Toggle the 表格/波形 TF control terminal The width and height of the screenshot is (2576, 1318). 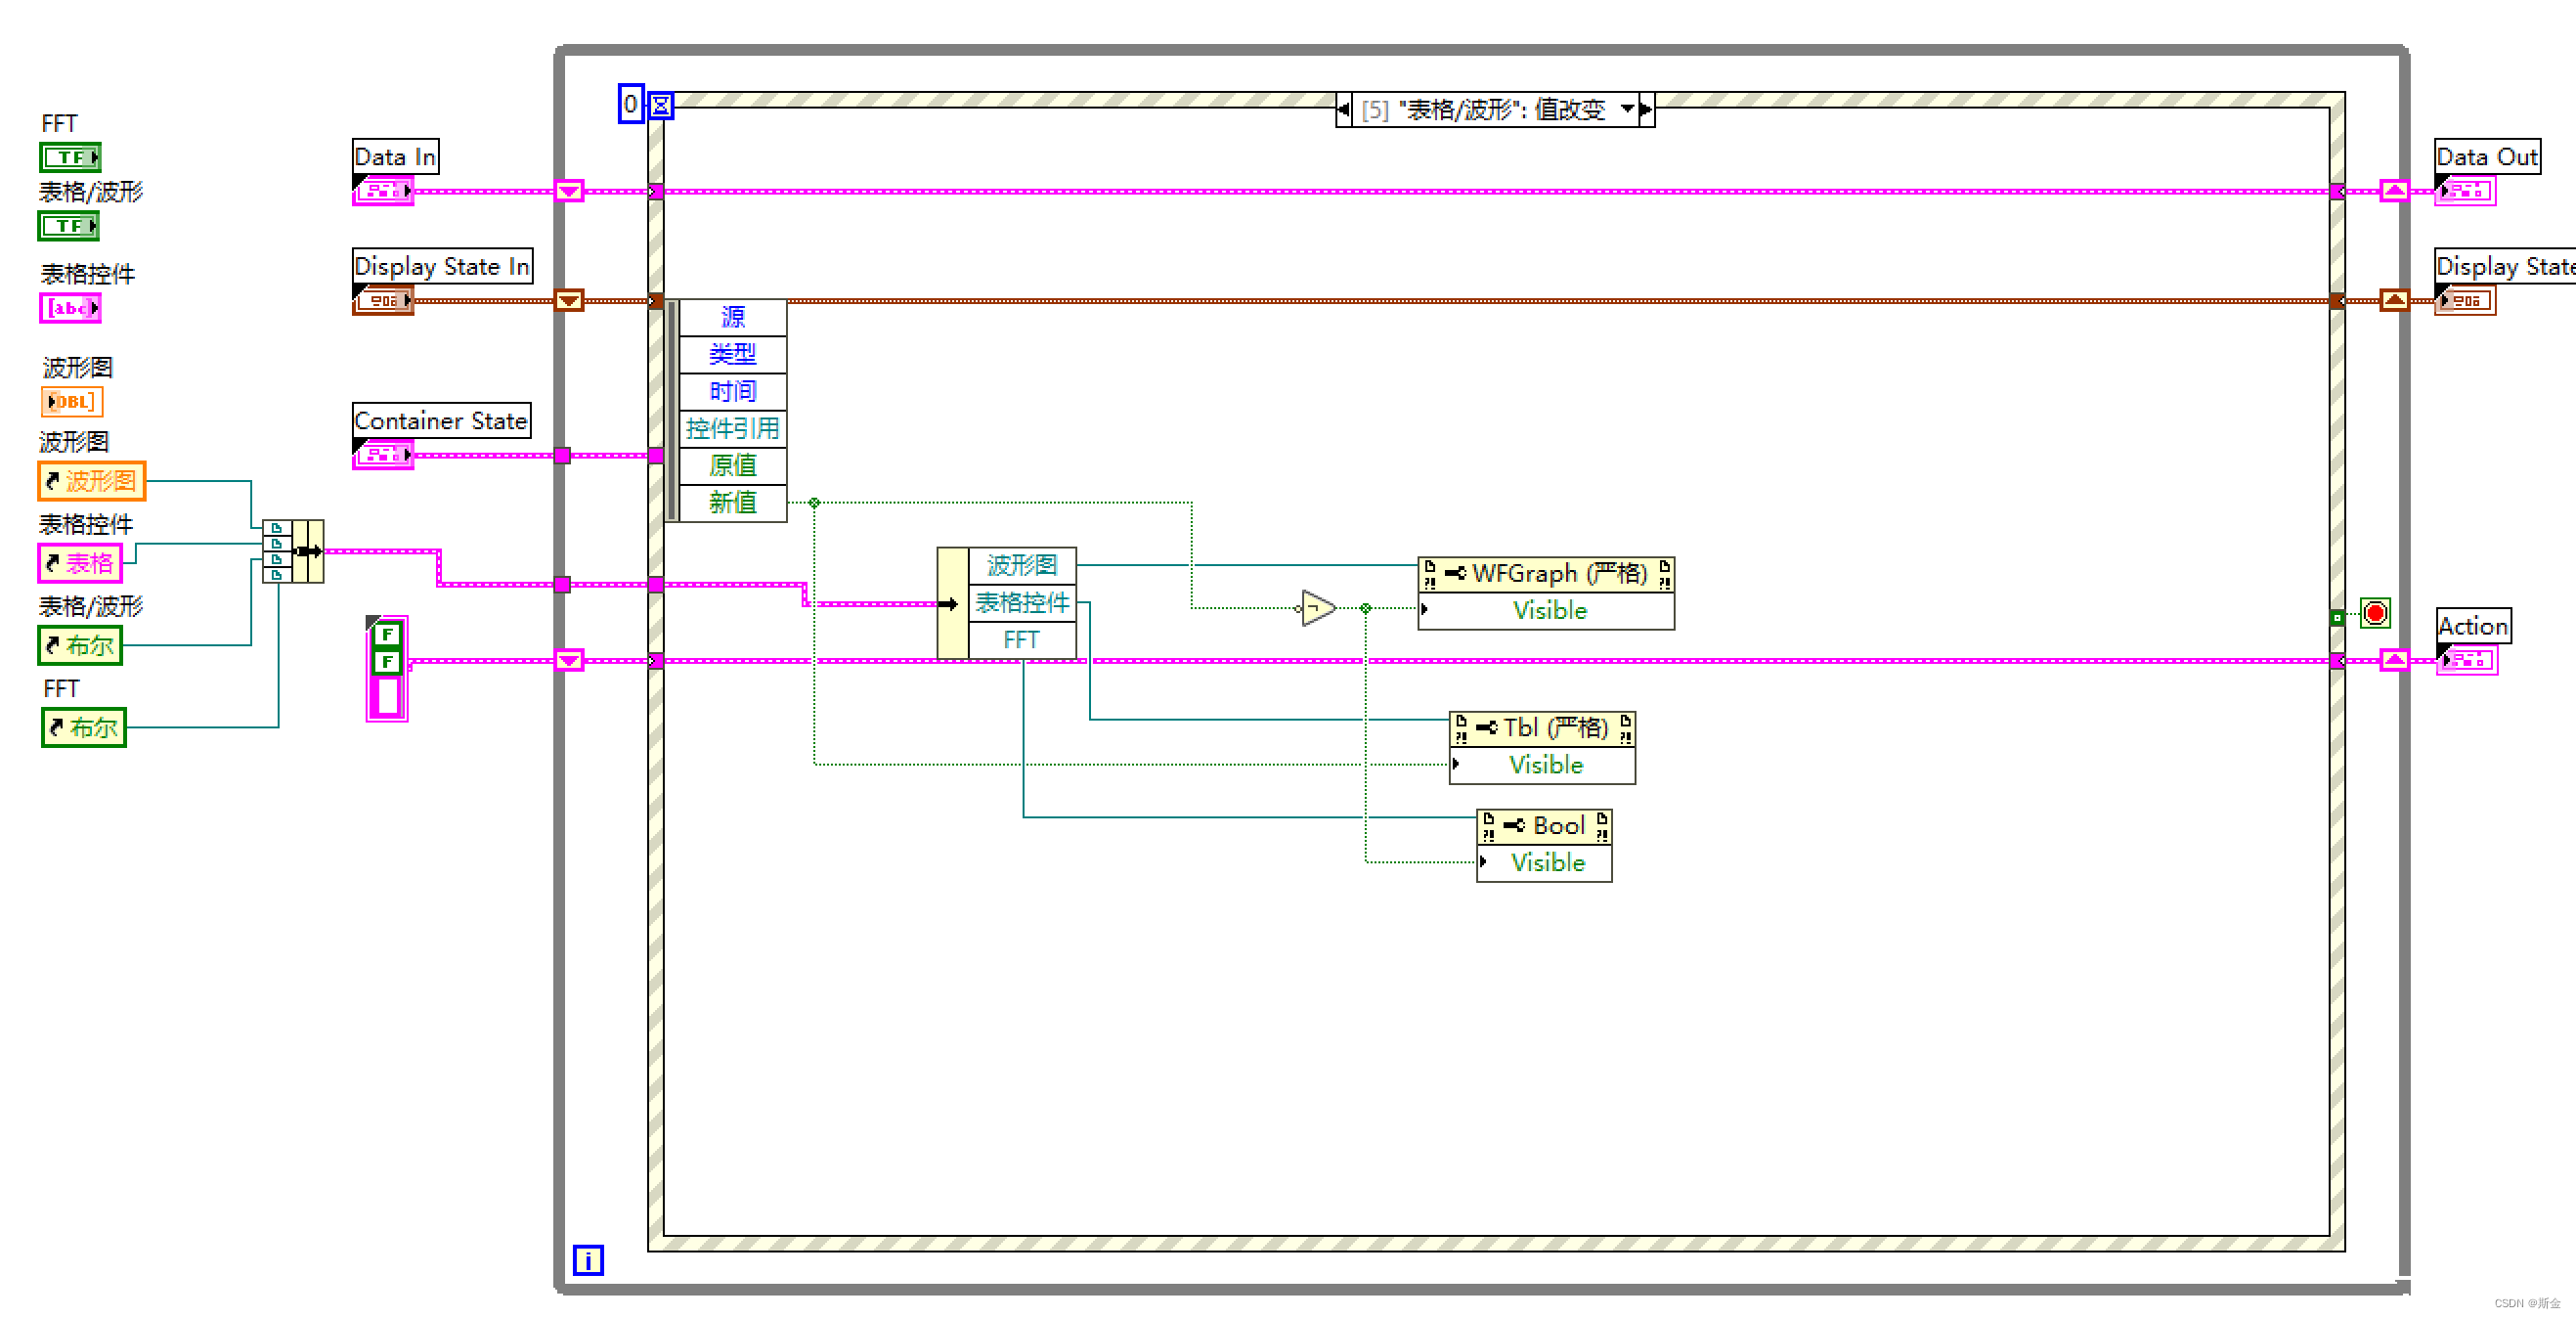(68, 226)
